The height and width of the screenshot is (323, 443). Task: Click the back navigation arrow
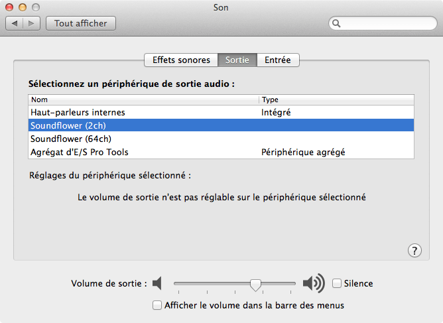click(x=15, y=23)
